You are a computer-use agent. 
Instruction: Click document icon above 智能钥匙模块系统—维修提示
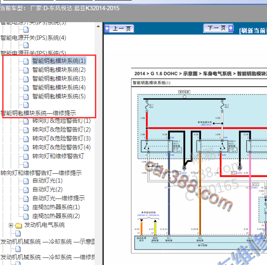[26, 105]
